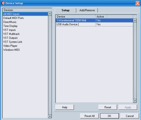Screen dimensions: 141x120
Task: Select DirectMusic in the Devices list
Action: coord(10,22)
